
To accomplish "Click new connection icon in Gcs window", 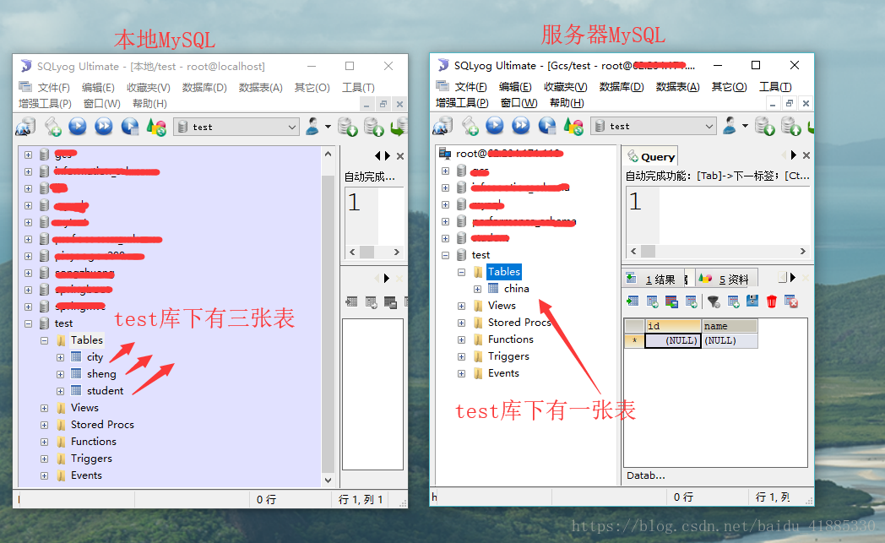I will tap(442, 126).
